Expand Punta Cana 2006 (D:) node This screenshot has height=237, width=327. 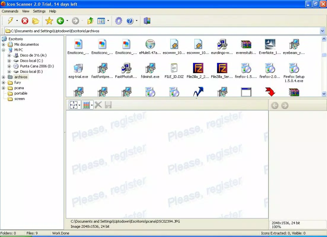click(9, 66)
